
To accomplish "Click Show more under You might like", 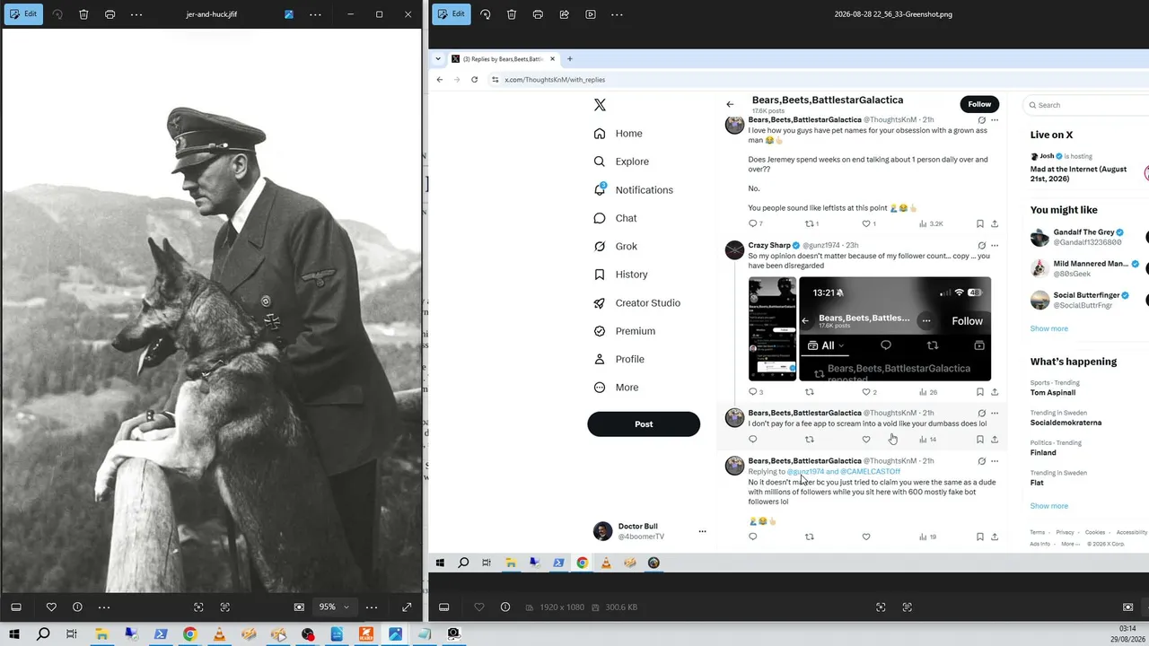I will click(x=1049, y=328).
